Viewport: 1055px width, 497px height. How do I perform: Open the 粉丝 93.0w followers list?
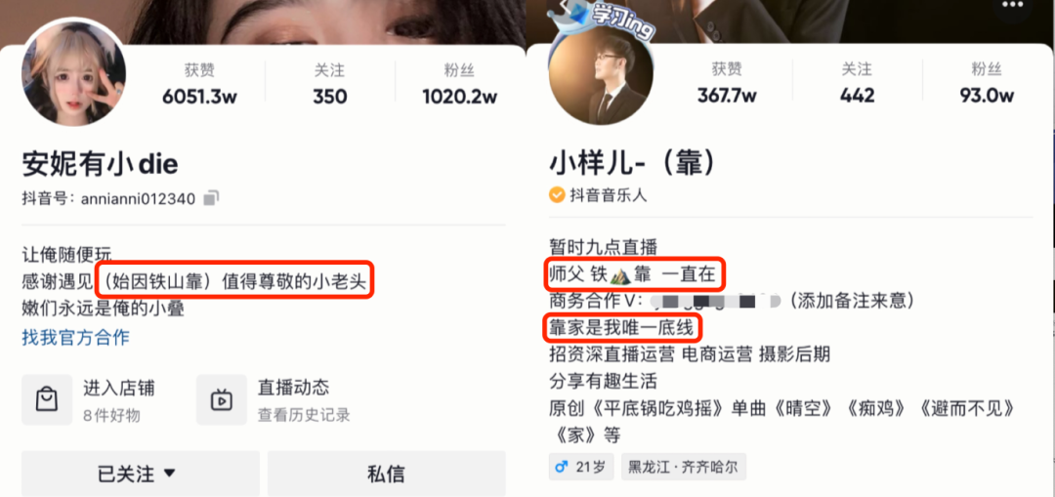click(x=987, y=85)
